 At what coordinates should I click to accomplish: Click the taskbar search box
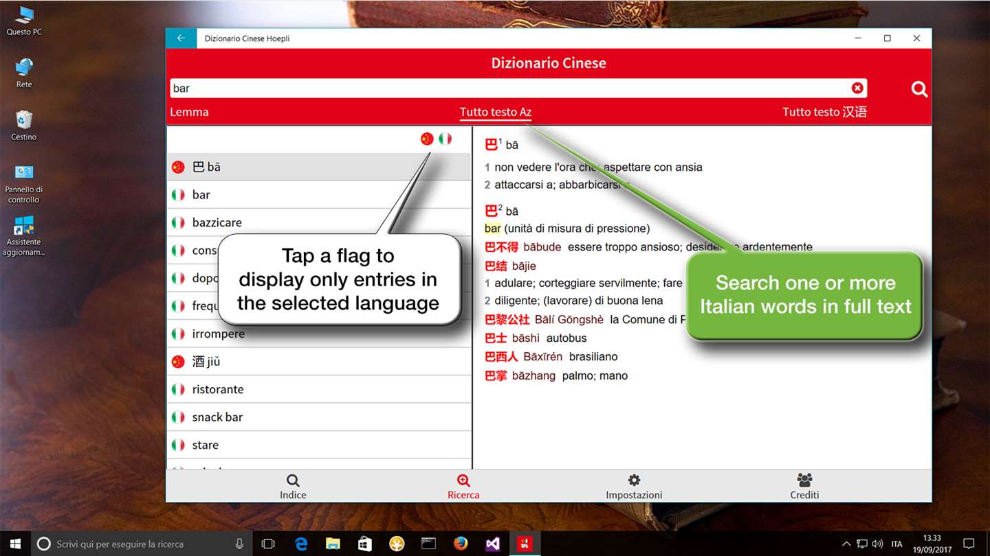click(141, 544)
